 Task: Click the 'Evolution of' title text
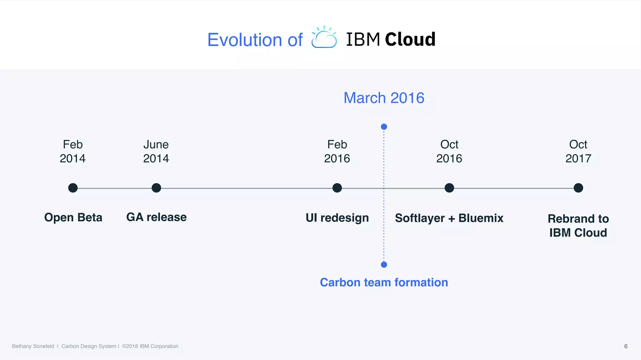[x=255, y=40]
